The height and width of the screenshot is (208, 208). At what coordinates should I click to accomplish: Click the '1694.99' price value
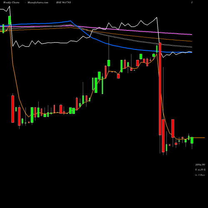click(200, 165)
